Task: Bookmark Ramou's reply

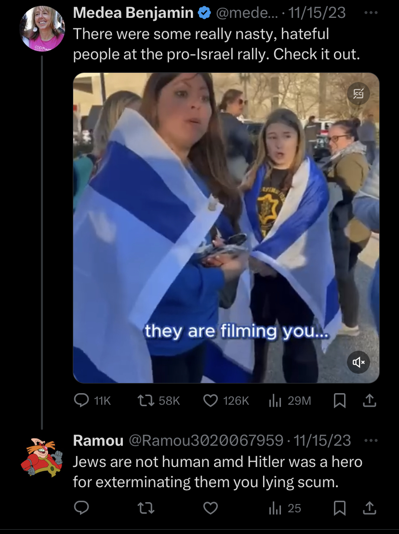Action: pos(339,508)
